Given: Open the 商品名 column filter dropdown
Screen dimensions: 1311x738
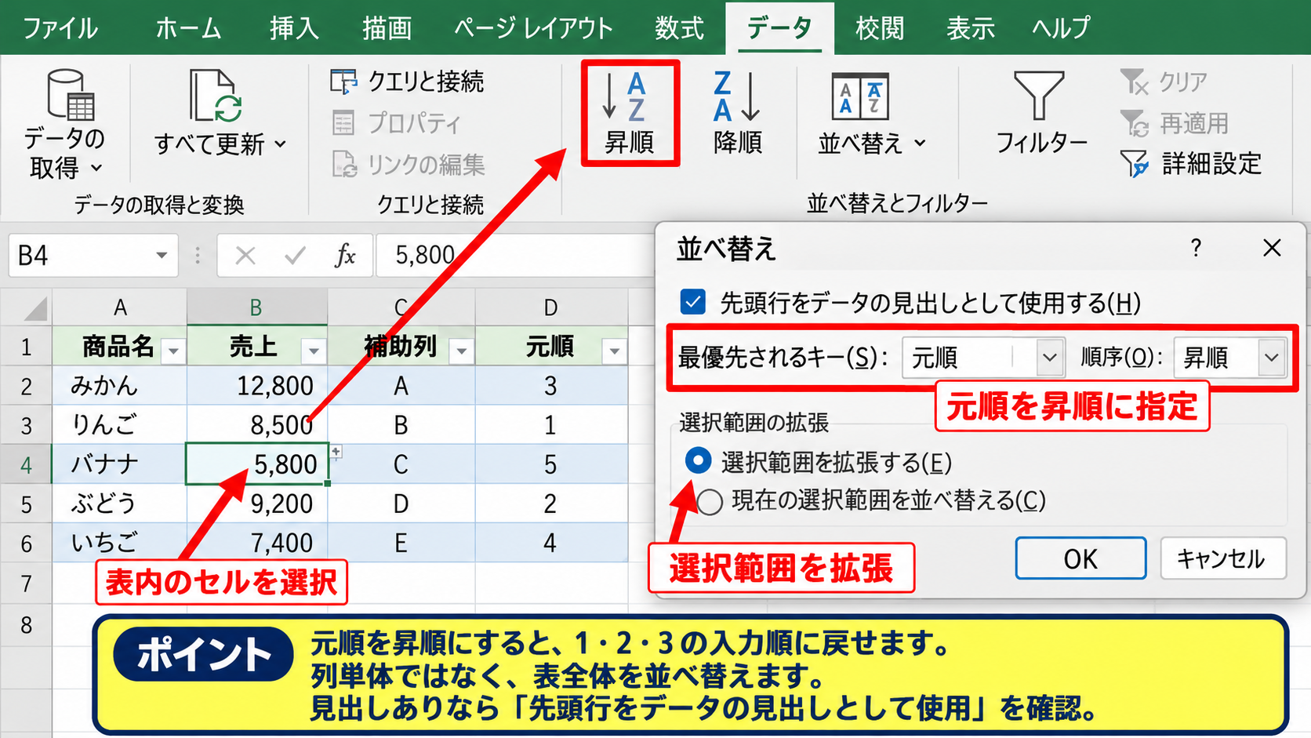Looking at the screenshot, I should 173,351.
